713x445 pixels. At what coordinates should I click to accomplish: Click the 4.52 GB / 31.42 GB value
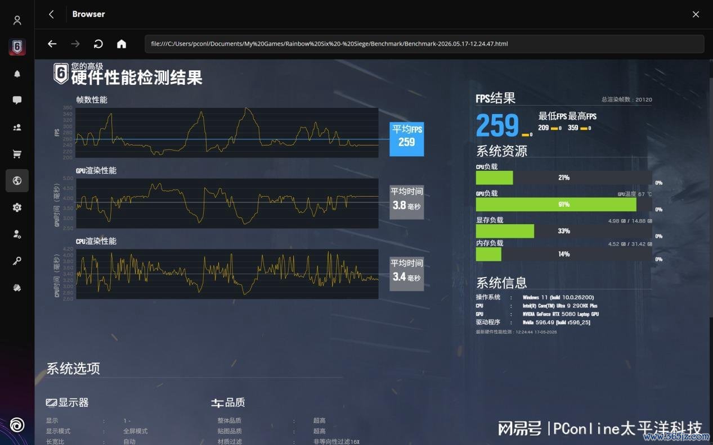click(630, 244)
